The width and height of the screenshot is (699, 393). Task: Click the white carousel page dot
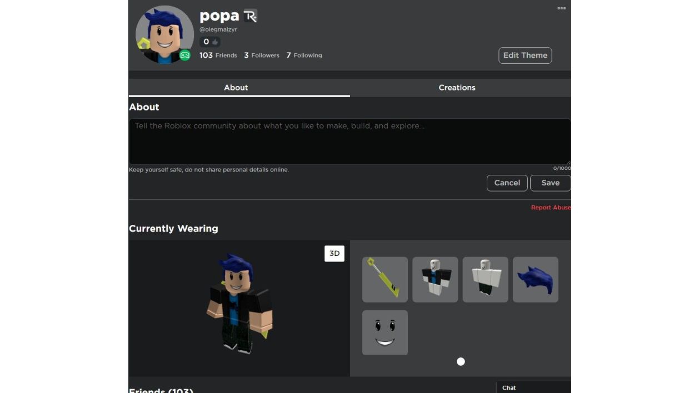[x=461, y=362]
